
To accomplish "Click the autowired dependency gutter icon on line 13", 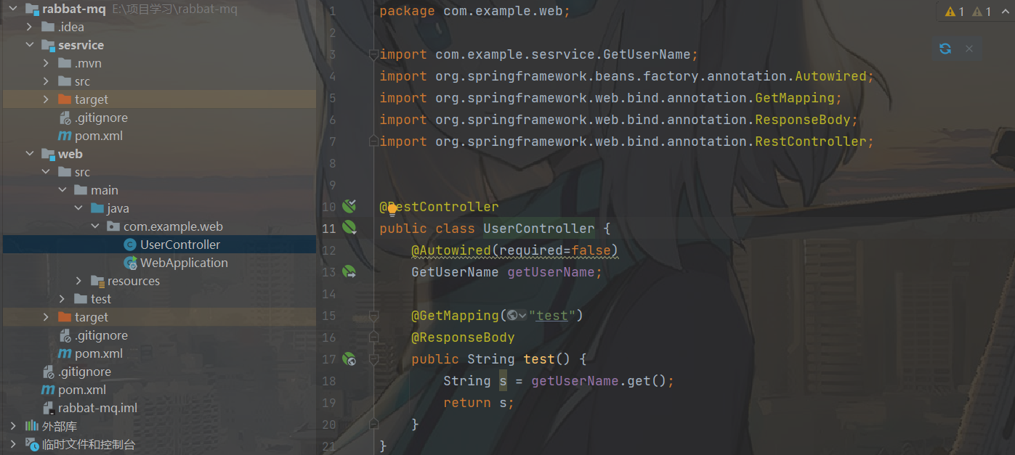I will 349,271.
